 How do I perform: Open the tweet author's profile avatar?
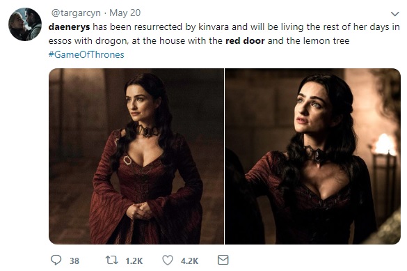(25, 24)
